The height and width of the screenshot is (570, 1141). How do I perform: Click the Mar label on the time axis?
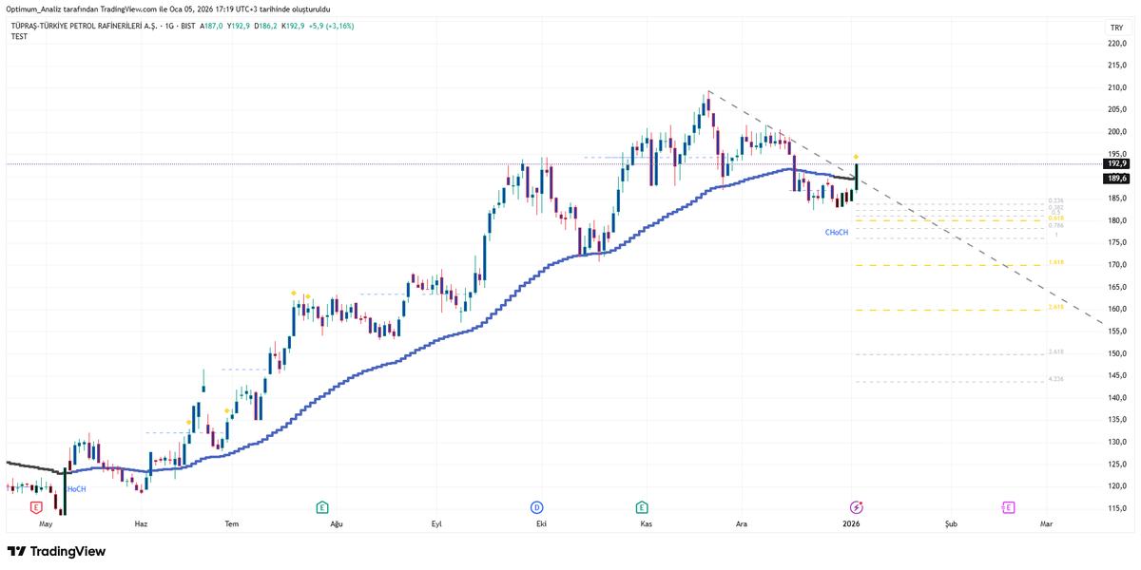coord(1047,523)
